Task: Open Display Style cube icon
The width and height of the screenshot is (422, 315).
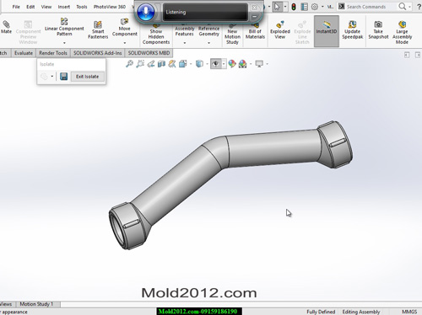Action: [199, 64]
